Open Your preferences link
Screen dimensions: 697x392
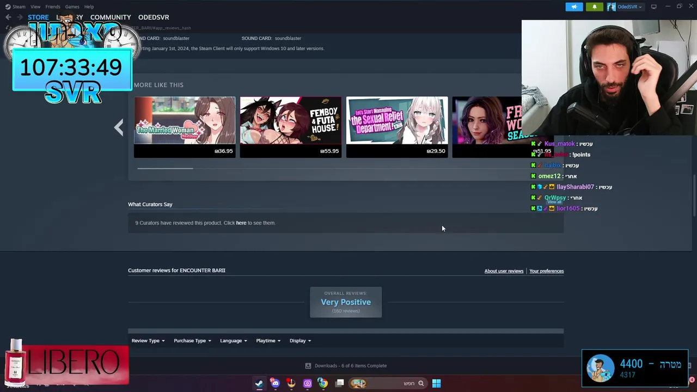point(546,271)
